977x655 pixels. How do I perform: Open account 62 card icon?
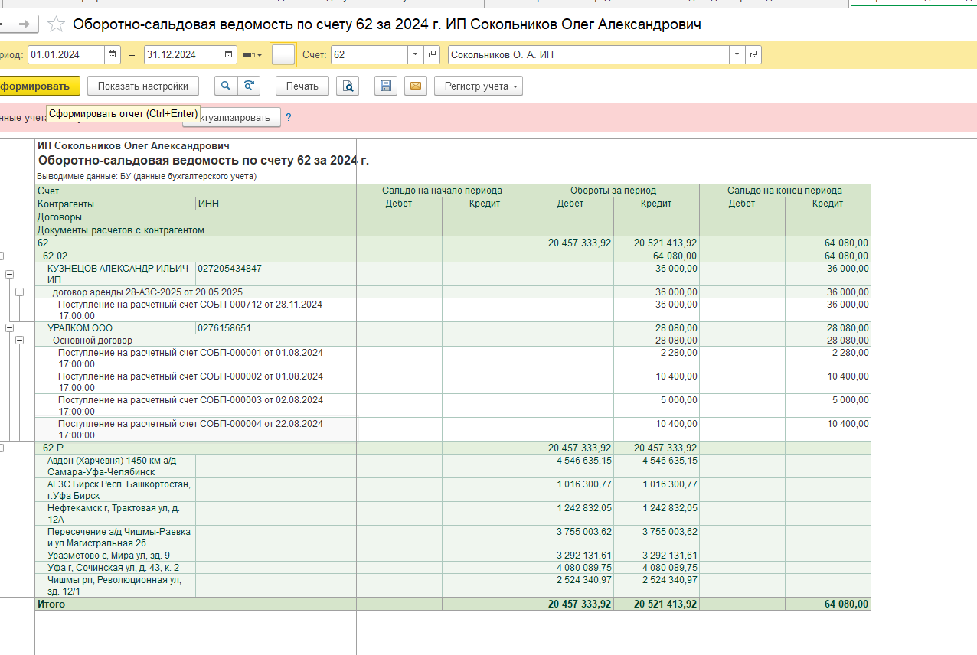[432, 55]
